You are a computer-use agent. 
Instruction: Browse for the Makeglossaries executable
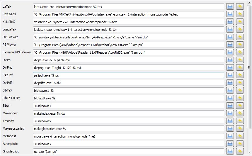230,128
